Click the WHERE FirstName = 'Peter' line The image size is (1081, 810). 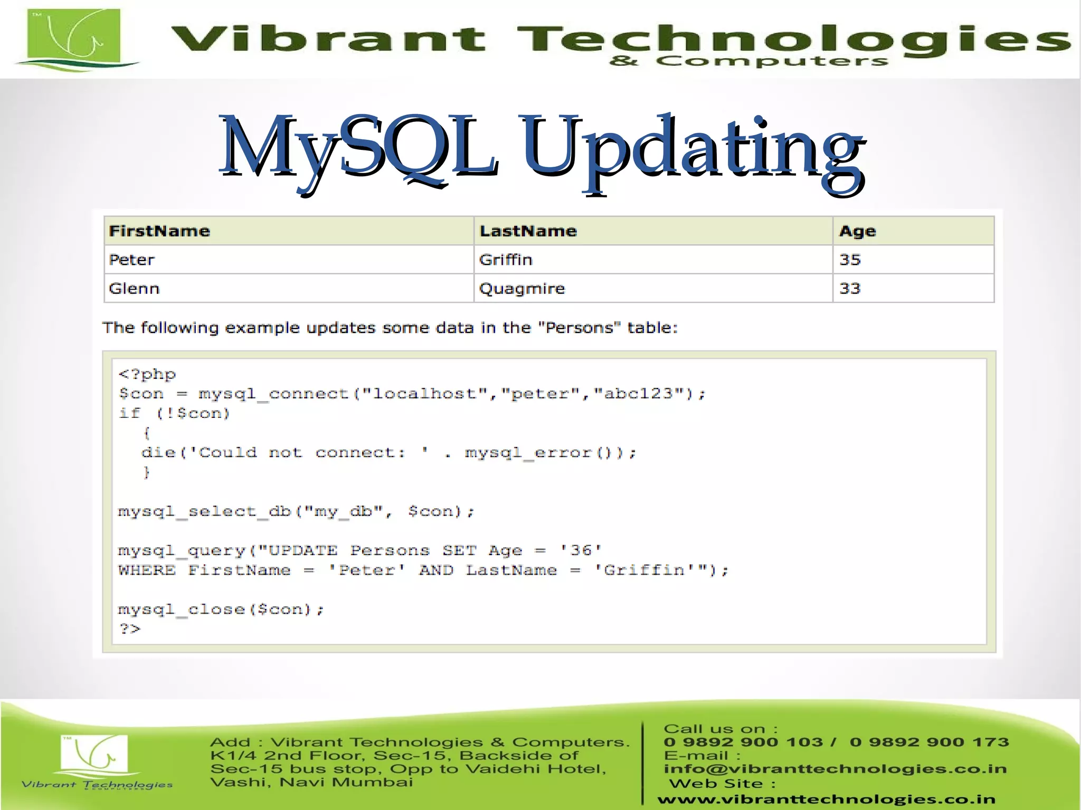pyautogui.click(x=423, y=570)
